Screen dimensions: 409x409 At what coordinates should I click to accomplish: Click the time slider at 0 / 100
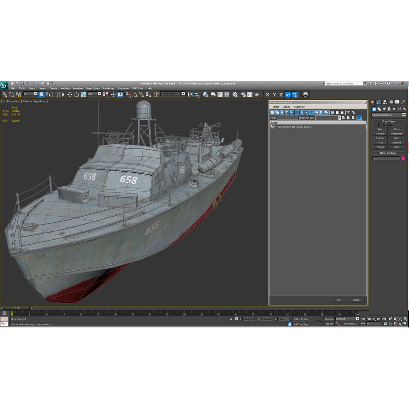coord(16,308)
